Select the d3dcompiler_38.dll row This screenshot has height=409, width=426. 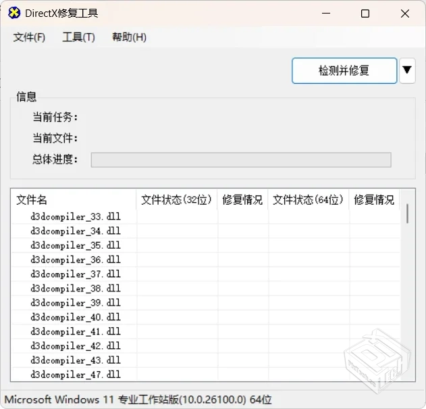point(205,289)
